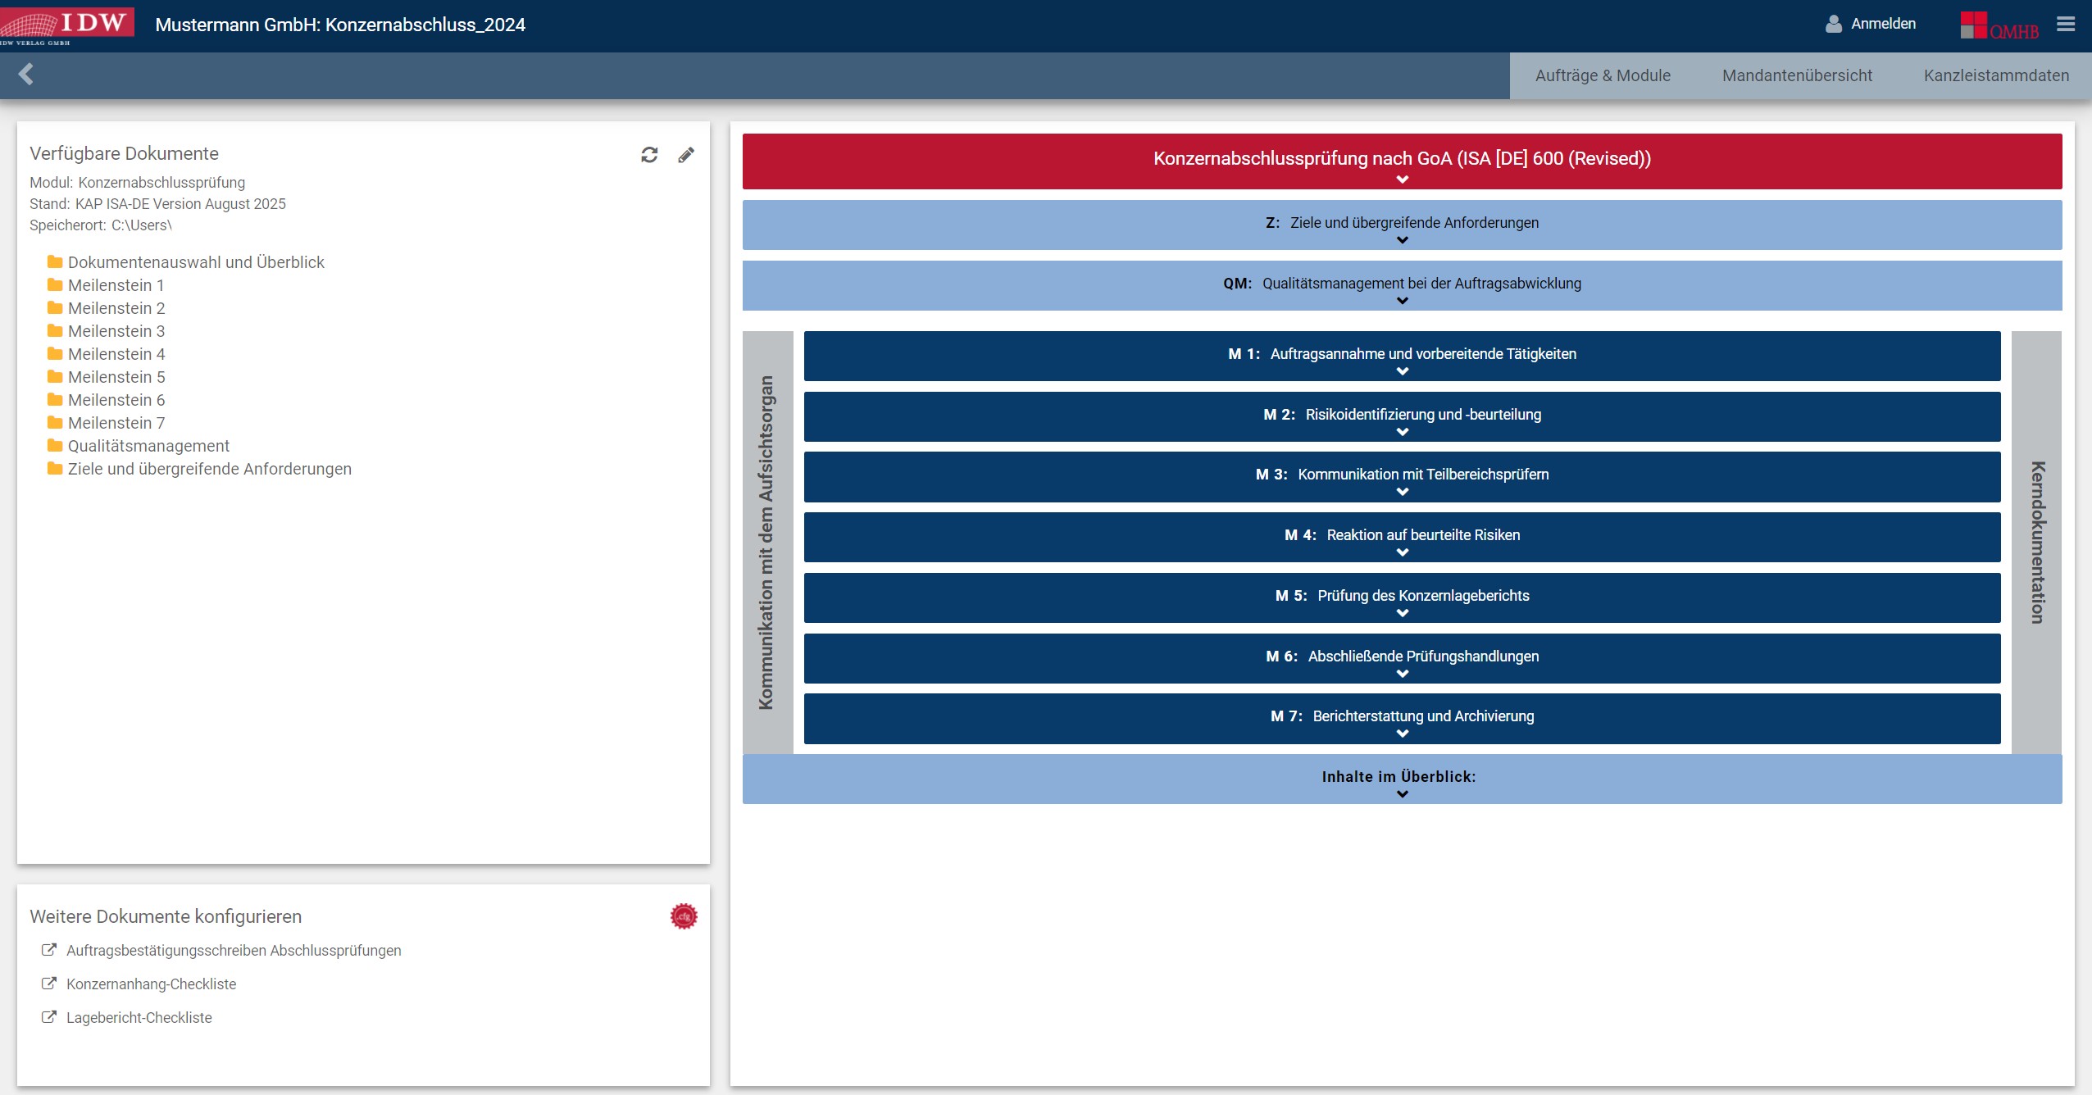Viewport: 2092px width, 1095px height.
Task: Open the Kanzleistammdaten tab
Action: click(1996, 75)
